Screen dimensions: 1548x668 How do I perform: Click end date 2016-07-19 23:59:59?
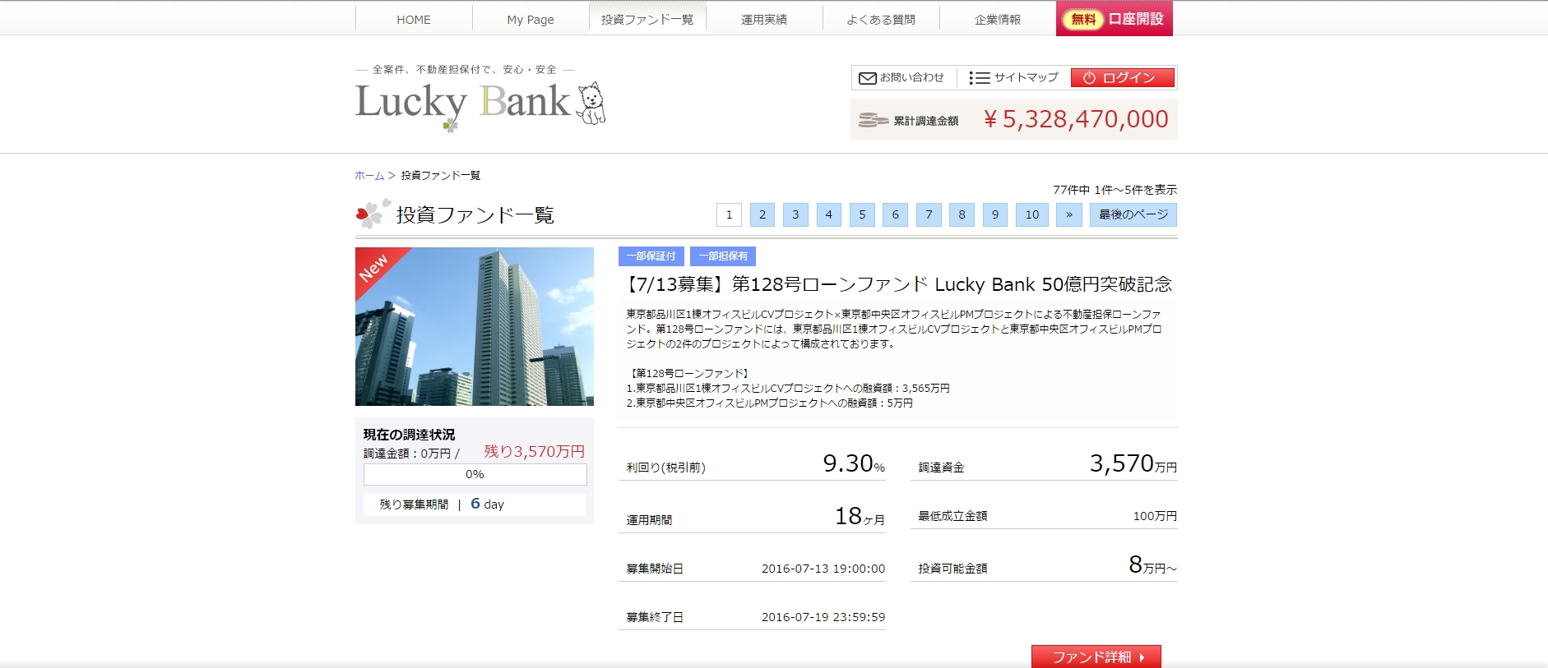pyautogui.click(x=823, y=617)
